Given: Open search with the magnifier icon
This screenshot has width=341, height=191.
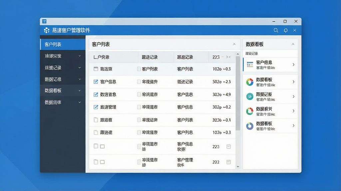Looking at the screenshot, I should point(276,30).
